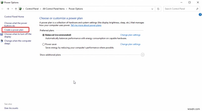Open Tell me more about power plans

(86, 25)
